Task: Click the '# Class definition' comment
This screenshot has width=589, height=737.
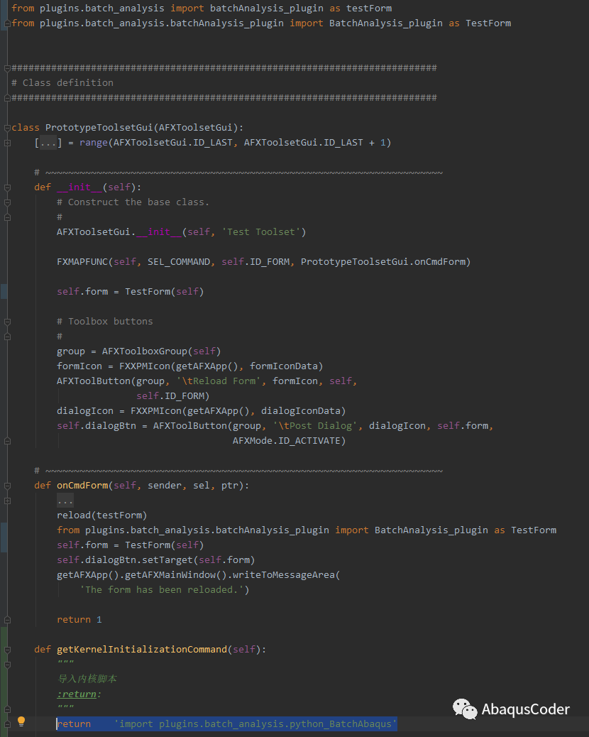Action: click(x=62, y=83)
